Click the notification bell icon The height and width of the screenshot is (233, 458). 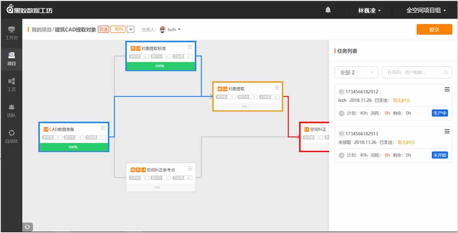click(328, 10)
